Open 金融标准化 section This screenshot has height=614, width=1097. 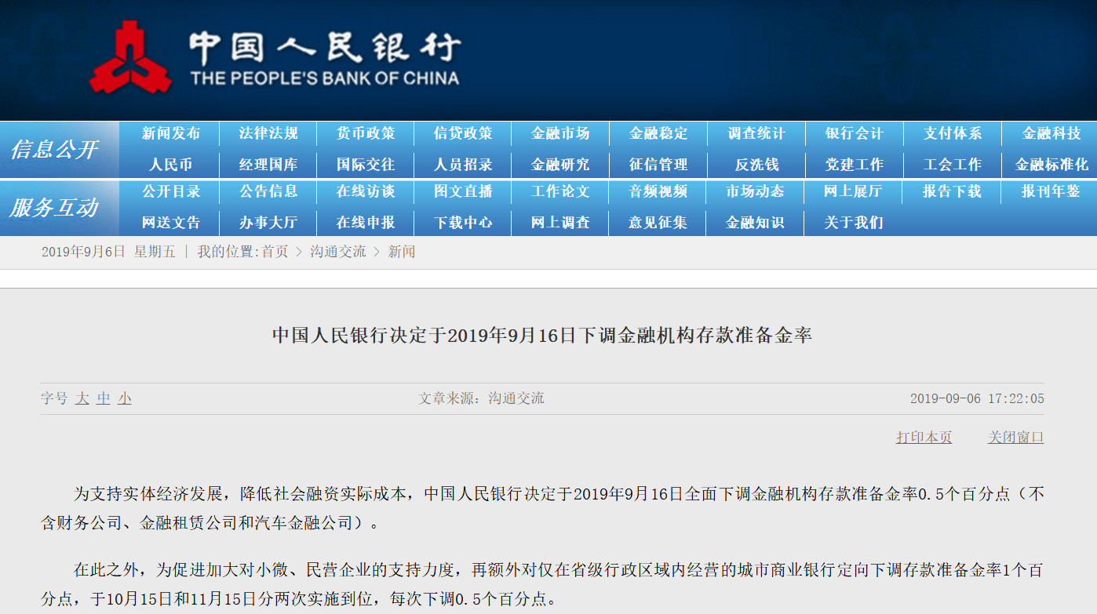[1051, 165]
